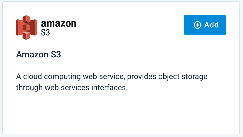The width and height of the screenshot is (243, 137).
Task: Click the "S3" text under amazon wordmark
Action: pos(45,32)
